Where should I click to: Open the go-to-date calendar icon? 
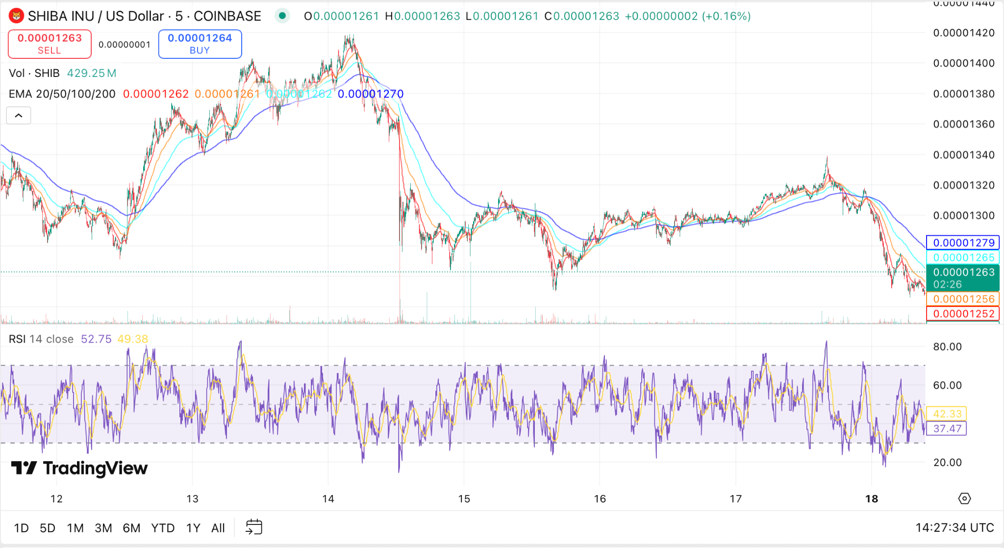254,527
